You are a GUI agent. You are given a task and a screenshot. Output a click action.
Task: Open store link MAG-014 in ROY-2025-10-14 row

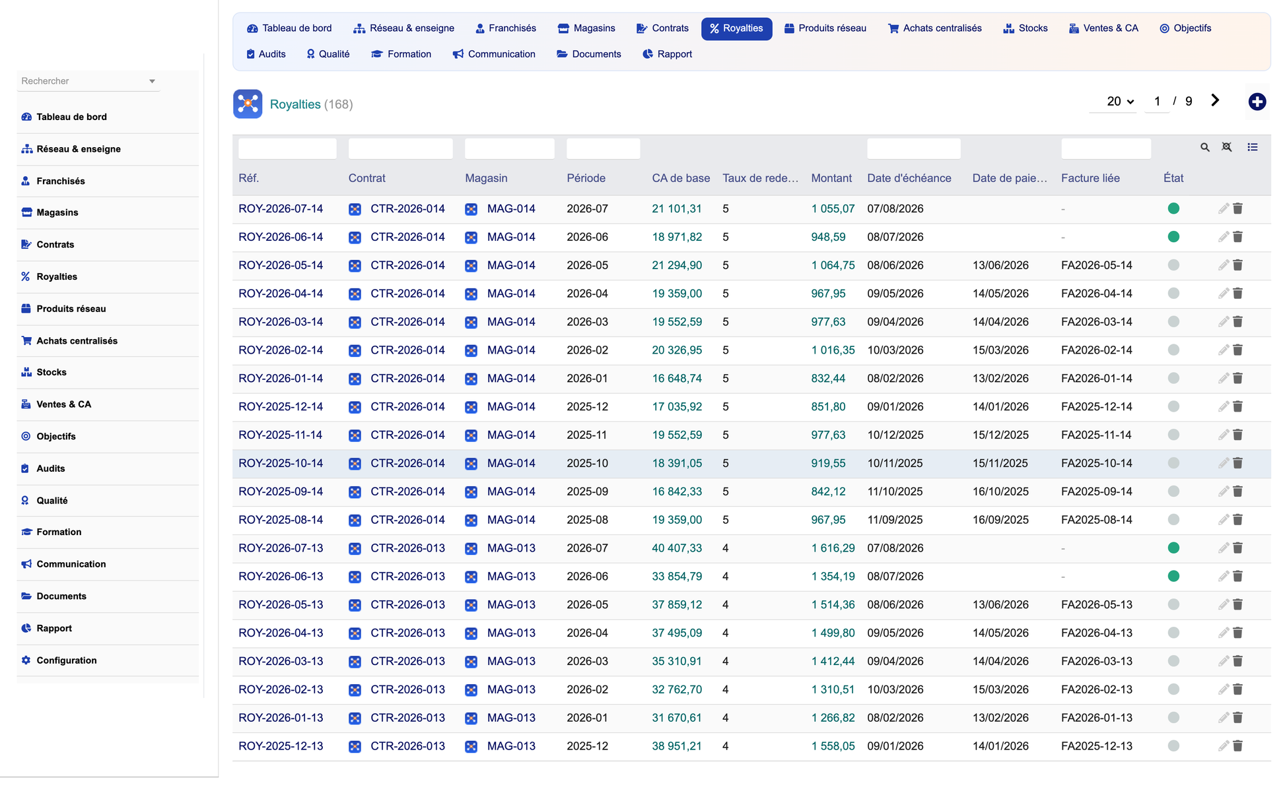[x=511, y=464]
